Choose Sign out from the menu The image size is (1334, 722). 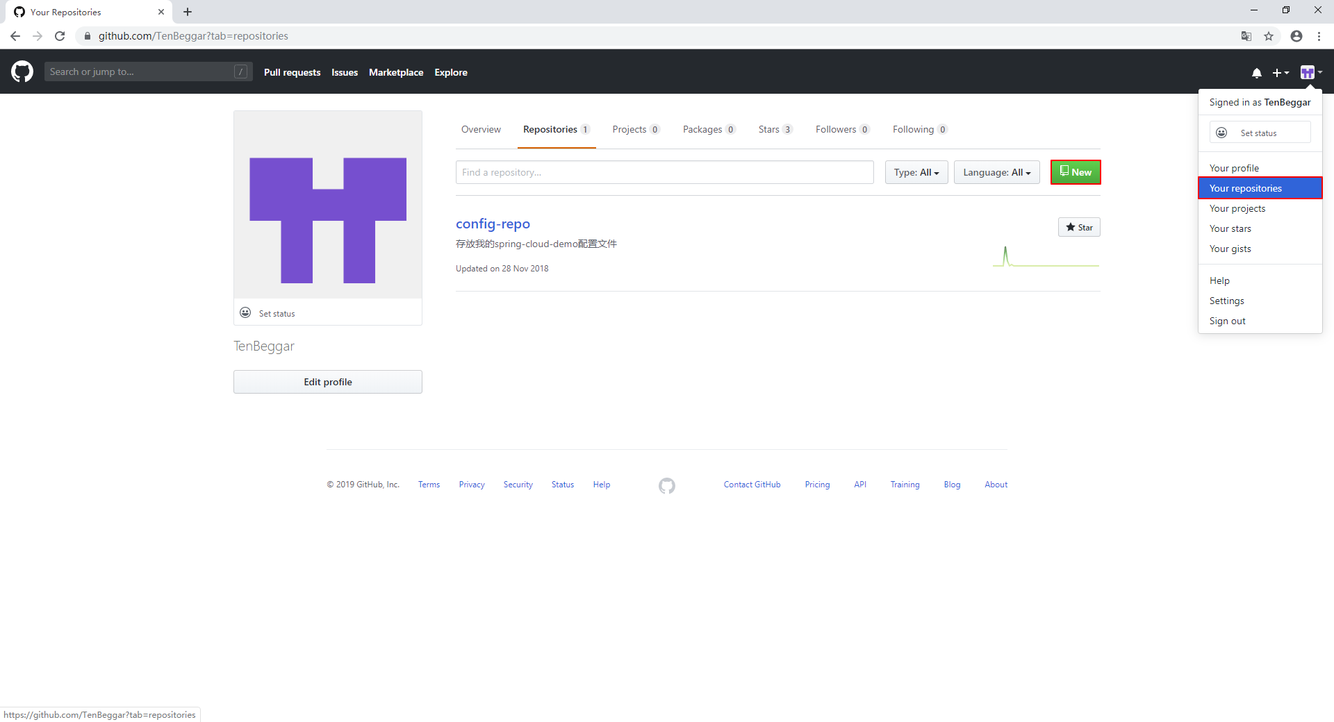(1227, 321)
